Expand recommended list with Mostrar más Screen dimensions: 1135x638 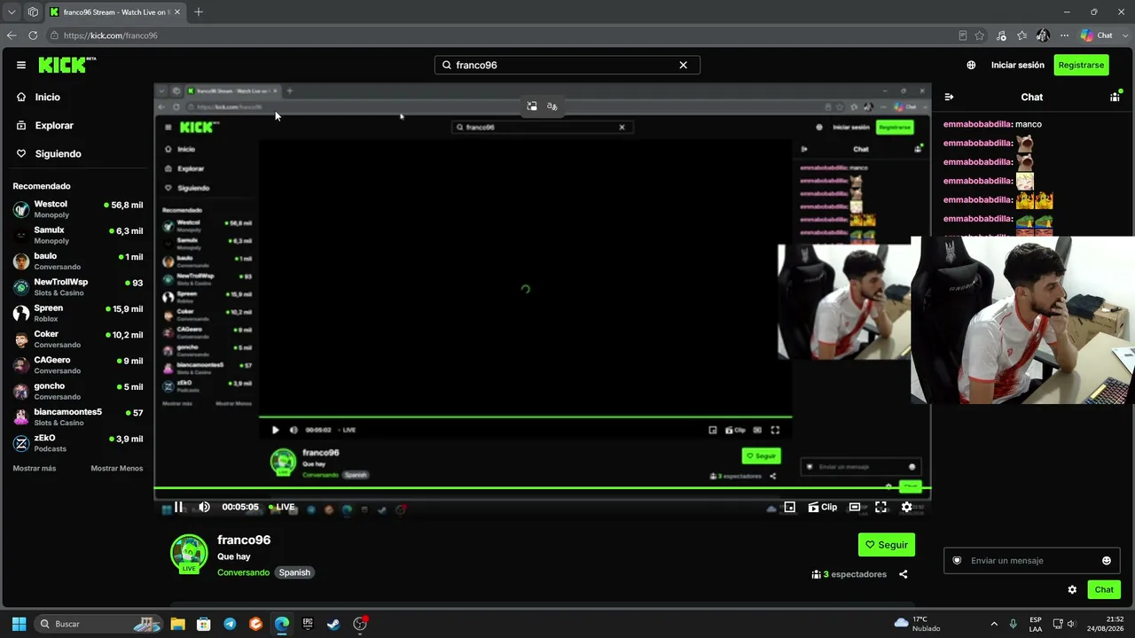pos(35,469)
